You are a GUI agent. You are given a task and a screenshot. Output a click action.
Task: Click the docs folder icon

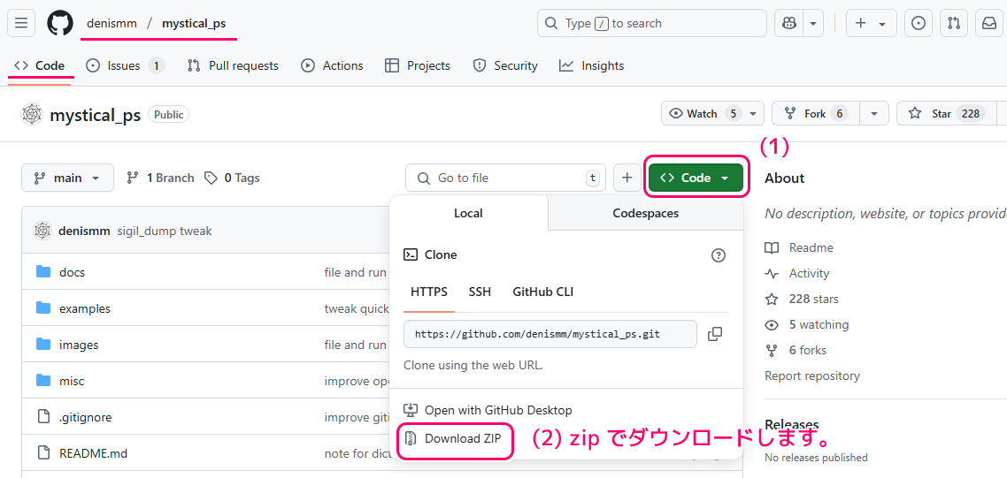[43, 272]
